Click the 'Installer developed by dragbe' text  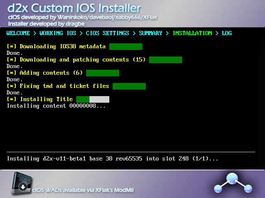click(x=46, y=24)
